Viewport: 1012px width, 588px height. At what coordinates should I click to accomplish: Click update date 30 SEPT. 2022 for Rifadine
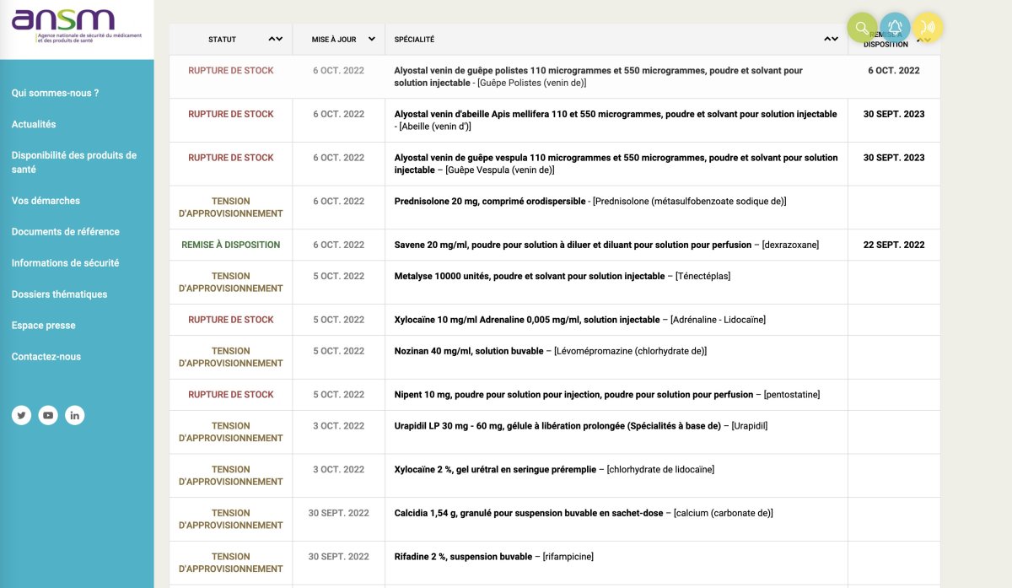[x=339, y=557]
